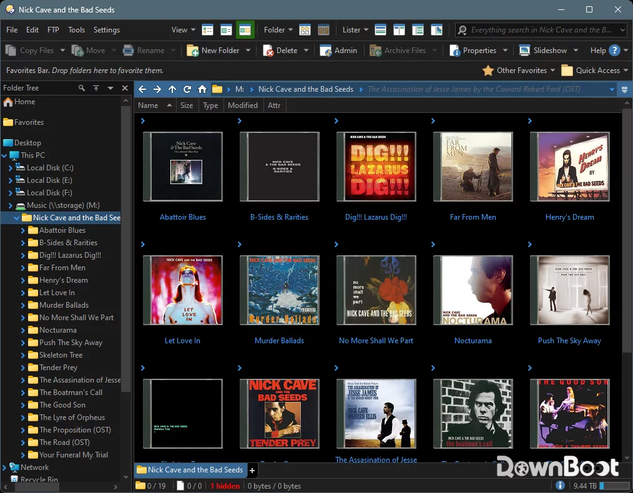Image resolution: width=633 pixels, height=493 pixels.
Task: Click the Copy Files button
Action: (30, 51)
